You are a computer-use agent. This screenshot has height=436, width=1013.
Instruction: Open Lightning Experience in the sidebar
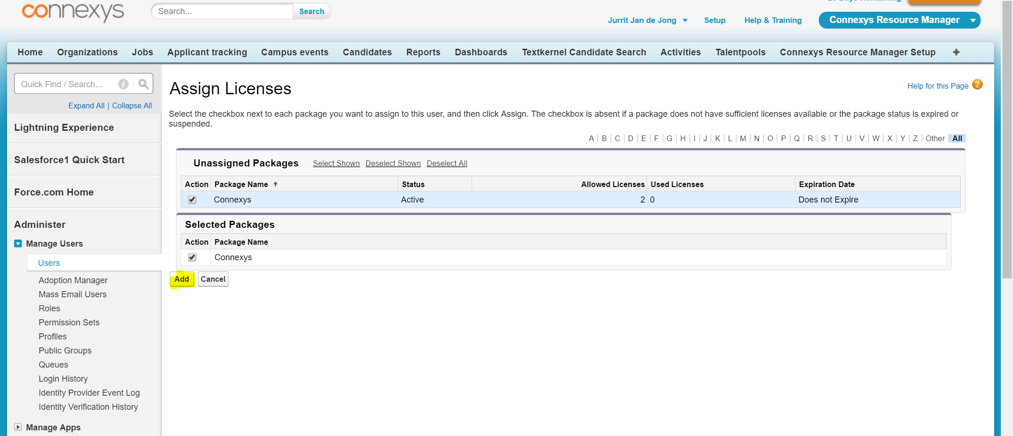(64, 128)
